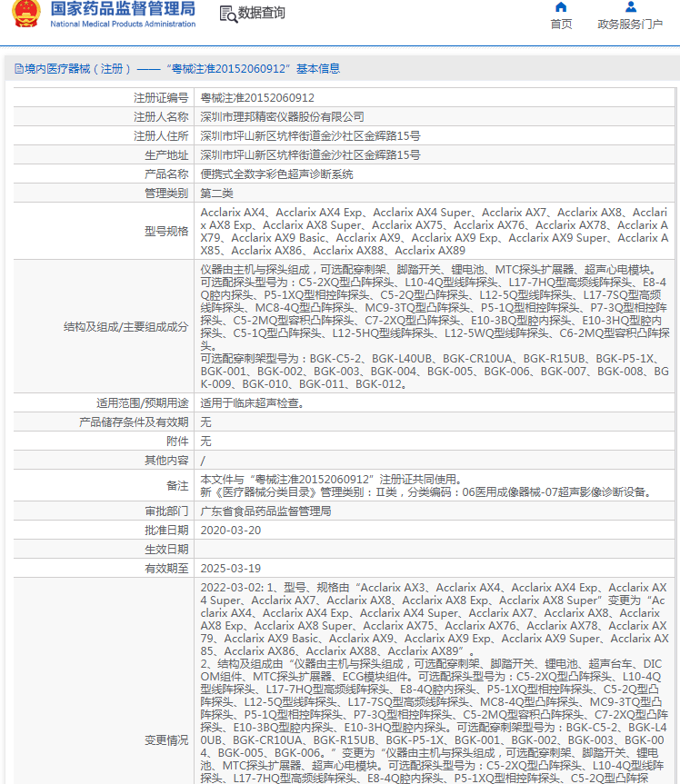The width and height of the screenshot is (680, 784).
Task: Click the 管理类别 value 第二类
Action: tap(216, 193)
